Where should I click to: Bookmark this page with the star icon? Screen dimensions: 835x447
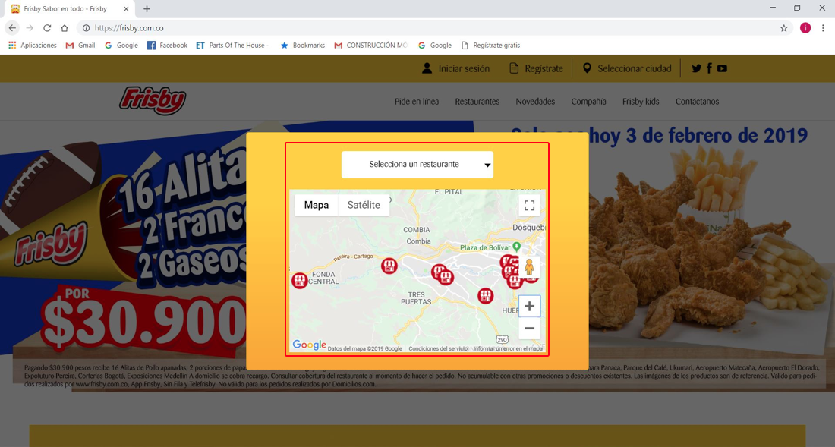click(784, 28)
